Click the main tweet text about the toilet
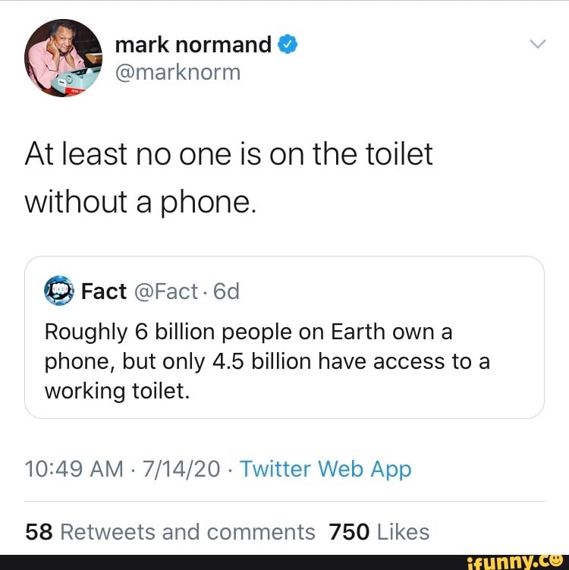The width and height of the screenshot is (569, 570). pyautogui.click(x=228, y=178)
